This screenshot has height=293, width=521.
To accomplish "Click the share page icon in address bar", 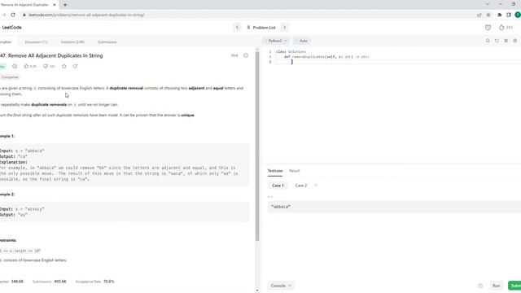I will tap(479, 15).
